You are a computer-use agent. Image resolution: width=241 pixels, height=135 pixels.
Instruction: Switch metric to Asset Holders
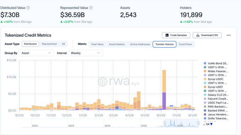(x=117, y=44)
